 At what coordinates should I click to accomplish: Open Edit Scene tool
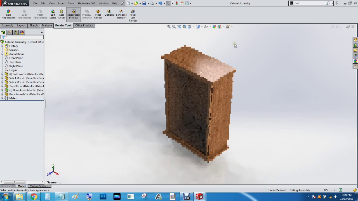click(x=53, y=15)
